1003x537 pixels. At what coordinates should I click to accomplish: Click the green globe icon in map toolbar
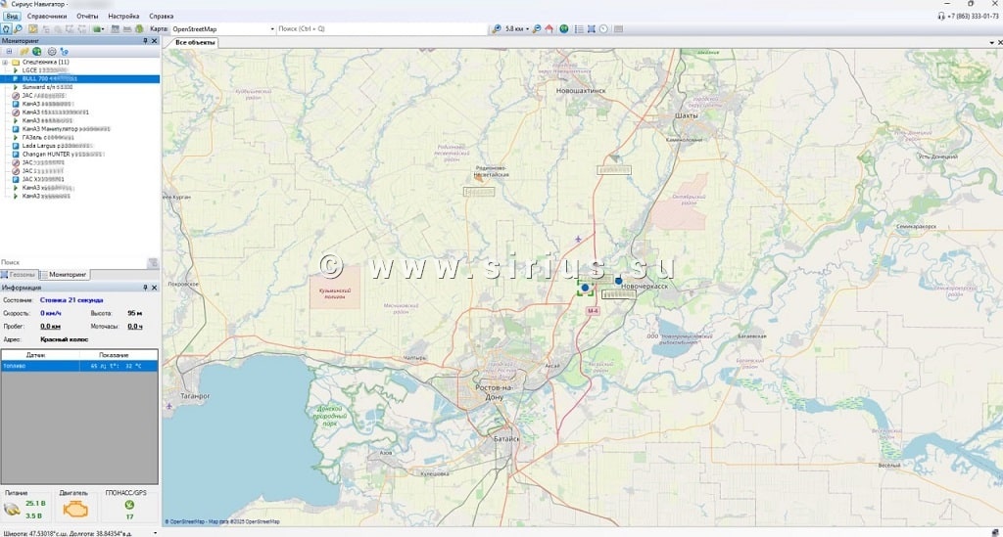point(564,29)
